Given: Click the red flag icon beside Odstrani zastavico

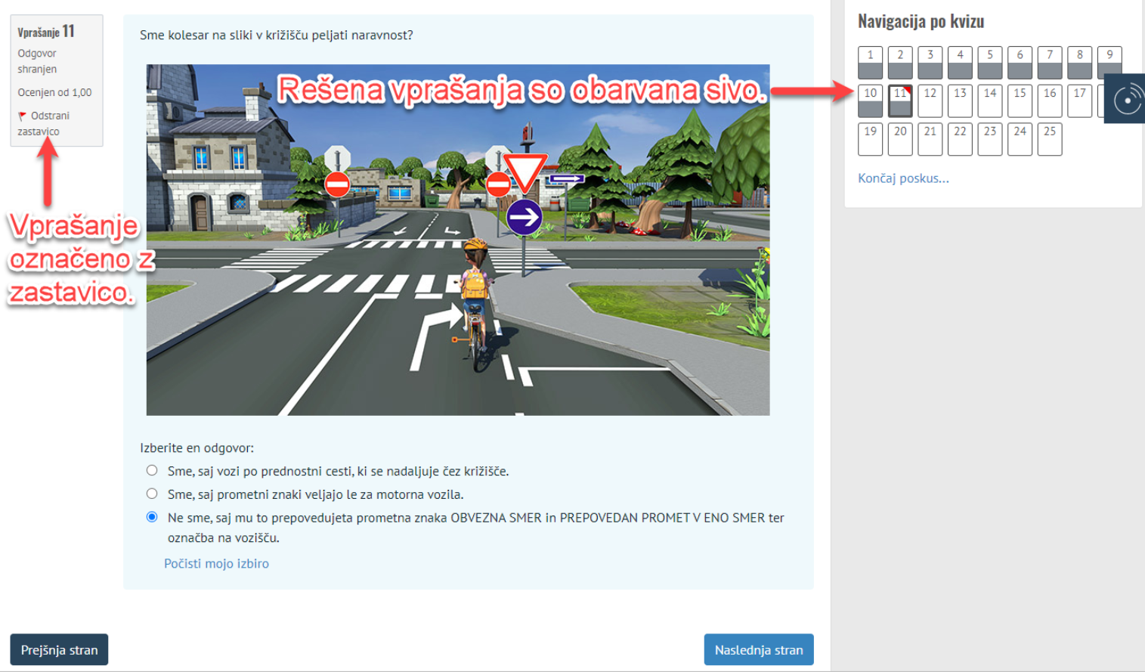Looking at the screenshot, I should pos(22,116).
